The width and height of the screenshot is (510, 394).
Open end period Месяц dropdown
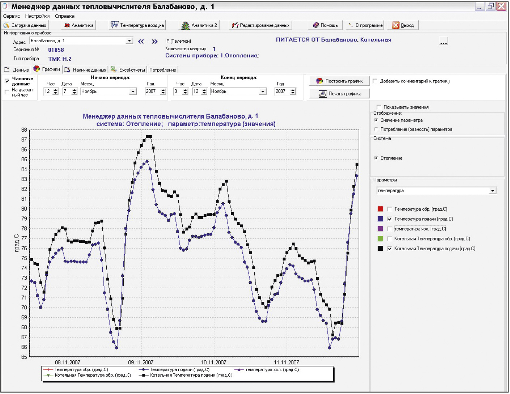tap(263, 91)
